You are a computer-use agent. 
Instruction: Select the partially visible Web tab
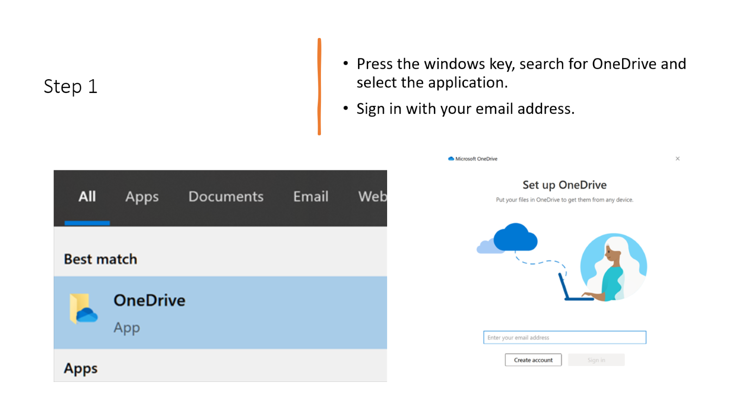[372, 197]
